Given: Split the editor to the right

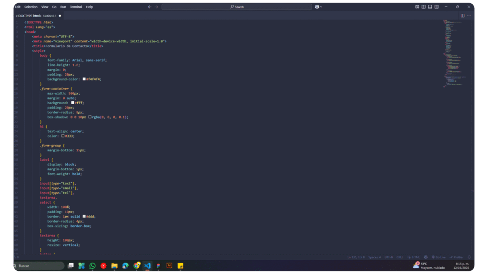Looking at the screenshot, I should [462, 16].
